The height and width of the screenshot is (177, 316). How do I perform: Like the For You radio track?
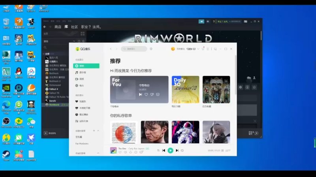click(x=146, y=94)
